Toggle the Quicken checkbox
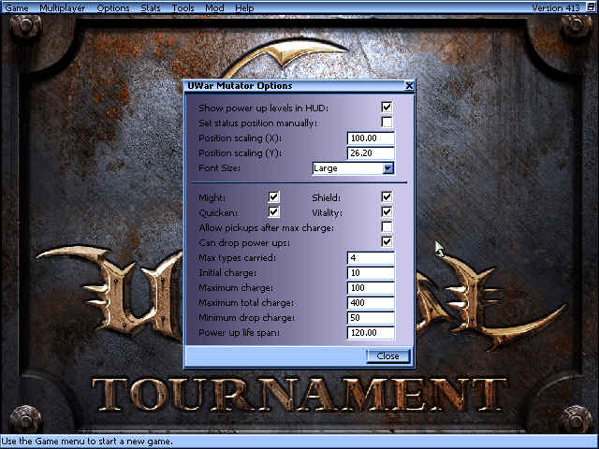The width and height of the screenshot is (599, 449). 273,212
